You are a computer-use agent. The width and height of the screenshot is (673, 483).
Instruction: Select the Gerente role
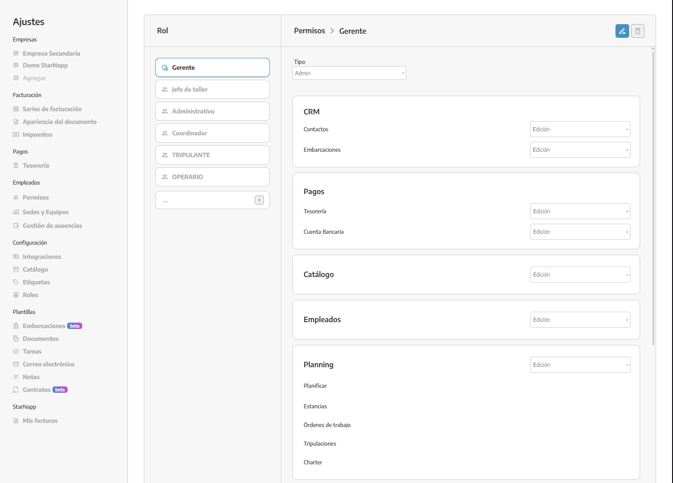point(212,67)
